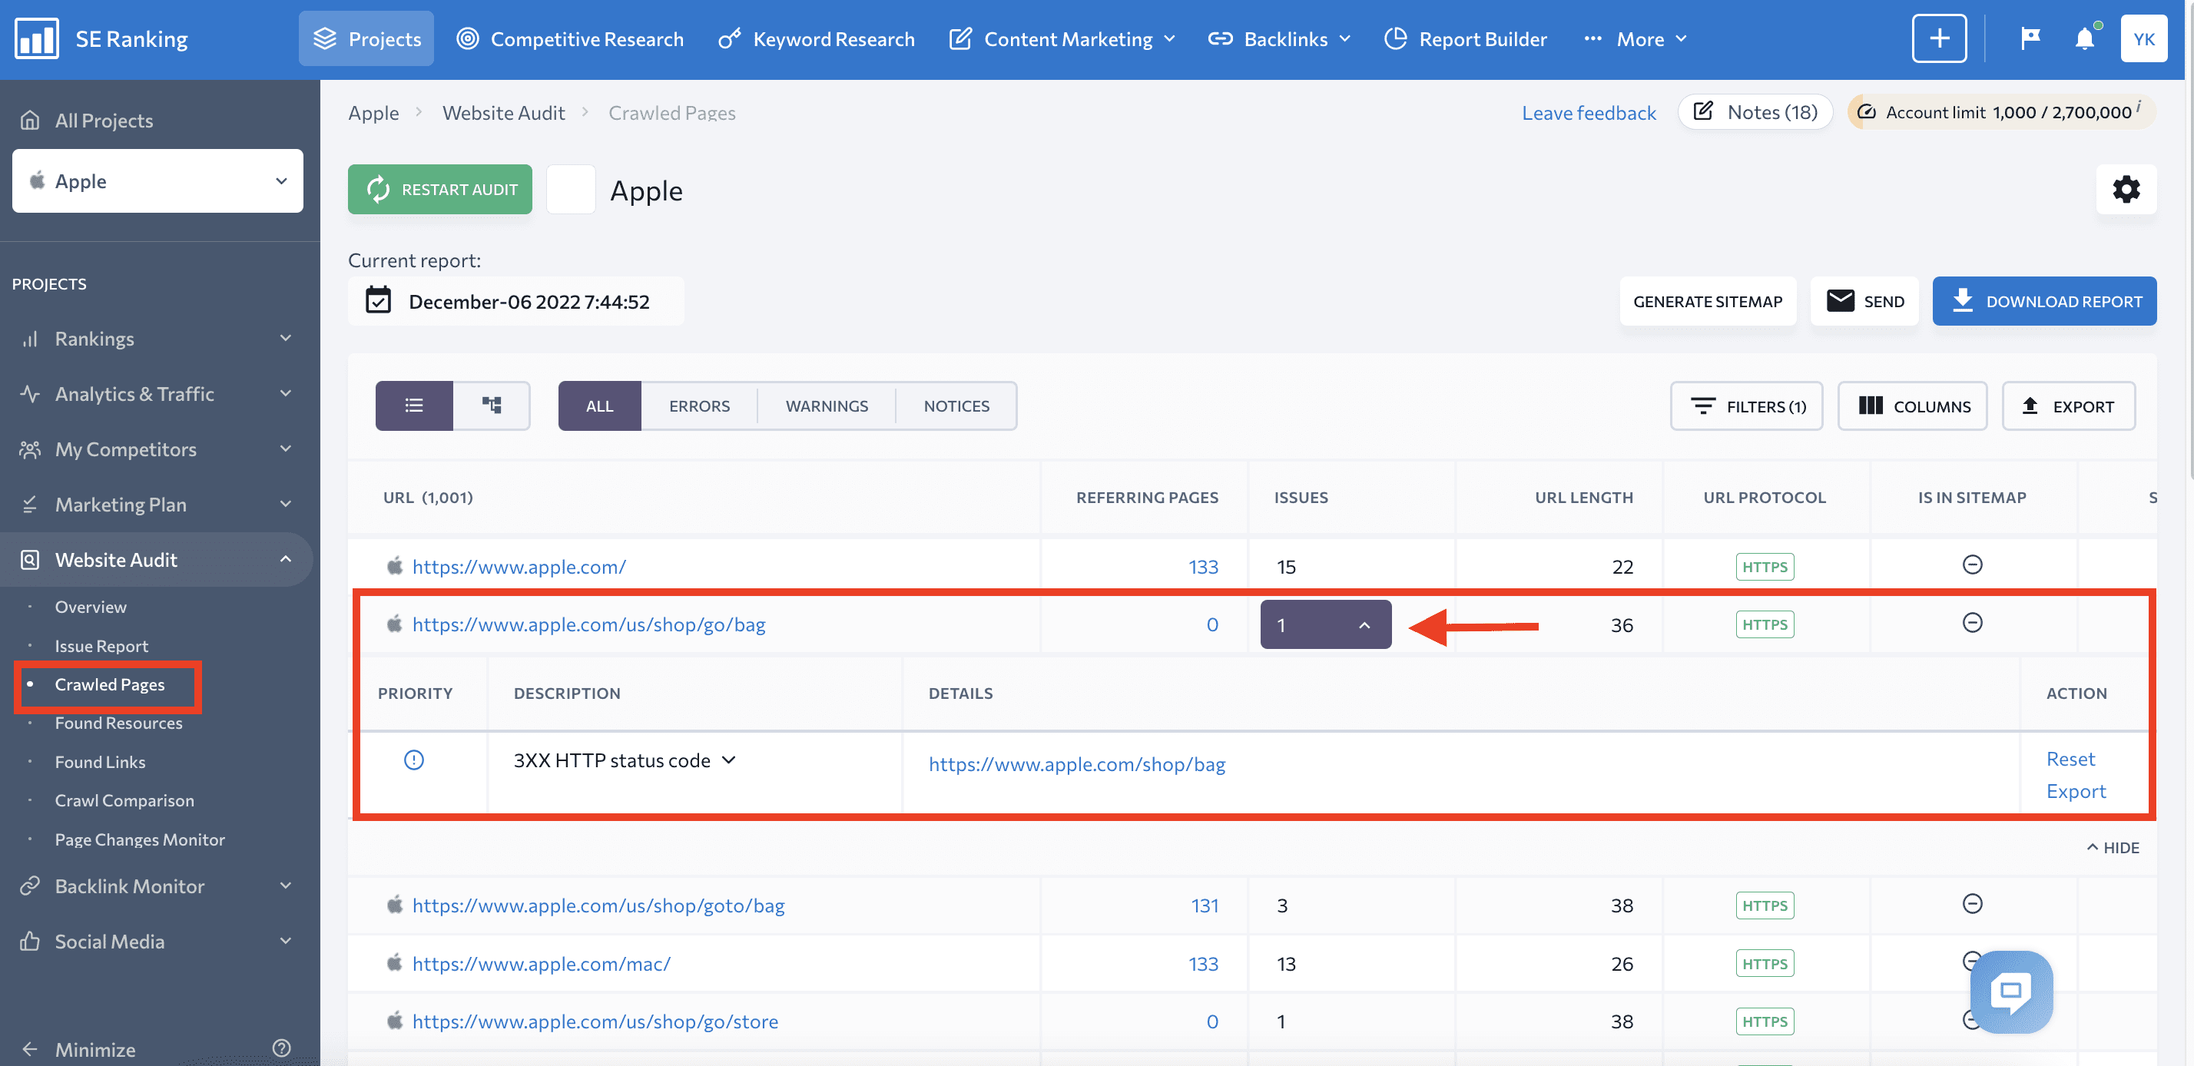Click the NOTICES tab

(957, 406)
